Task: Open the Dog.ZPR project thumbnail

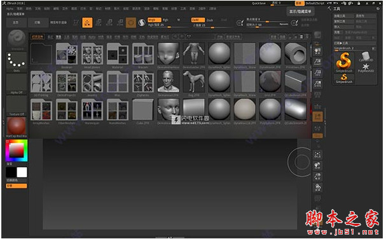Action: (194, 83)
